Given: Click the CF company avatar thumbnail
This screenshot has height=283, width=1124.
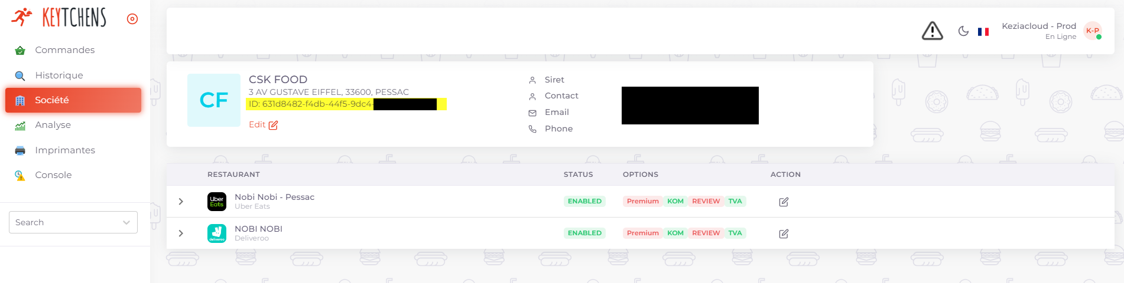Looking at the screenshot, I should (214, 100).
